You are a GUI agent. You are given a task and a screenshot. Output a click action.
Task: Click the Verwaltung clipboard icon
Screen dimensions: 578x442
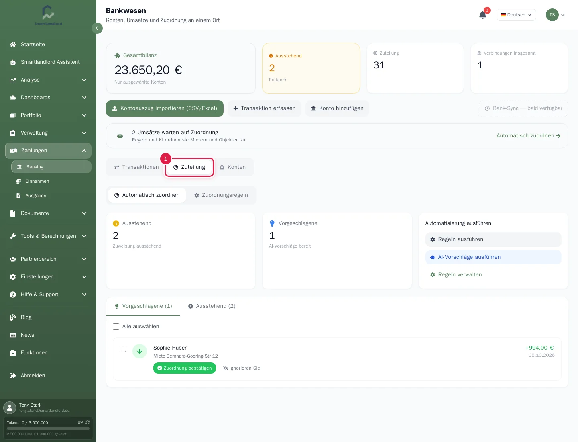coord(13,133)
